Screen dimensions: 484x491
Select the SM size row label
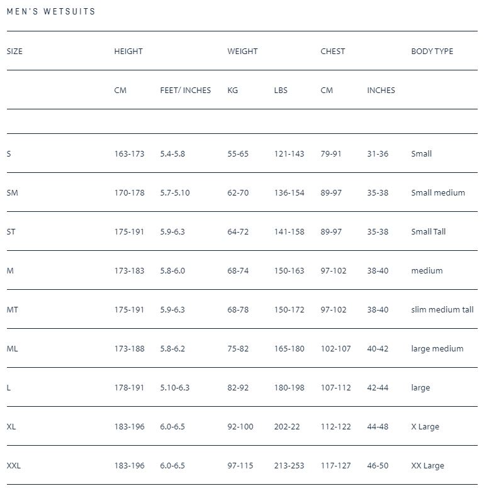(x=12, y=192)
